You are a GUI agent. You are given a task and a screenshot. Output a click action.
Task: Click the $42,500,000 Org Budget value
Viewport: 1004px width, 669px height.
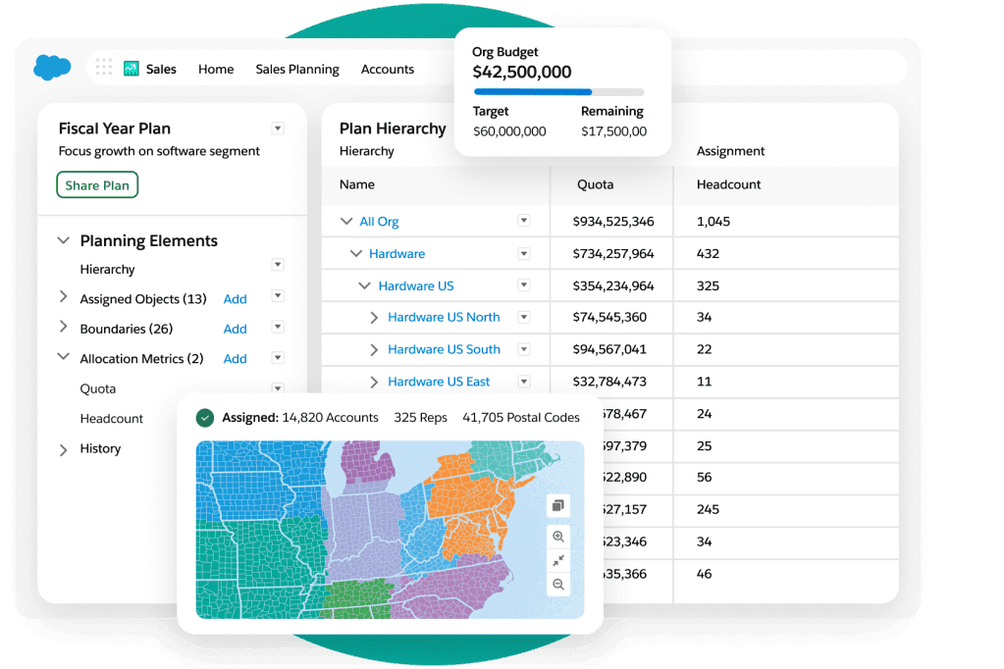pyautogui.click(x=522, y=72)
